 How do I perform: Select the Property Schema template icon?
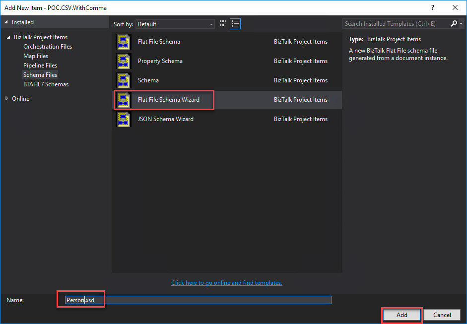click(123, 61)
